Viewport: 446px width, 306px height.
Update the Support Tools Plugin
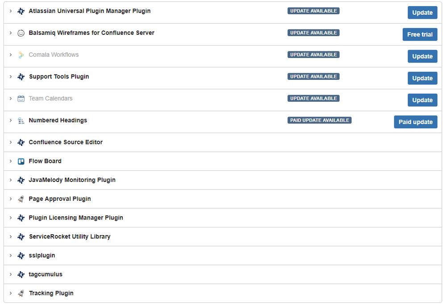point(422,78)
